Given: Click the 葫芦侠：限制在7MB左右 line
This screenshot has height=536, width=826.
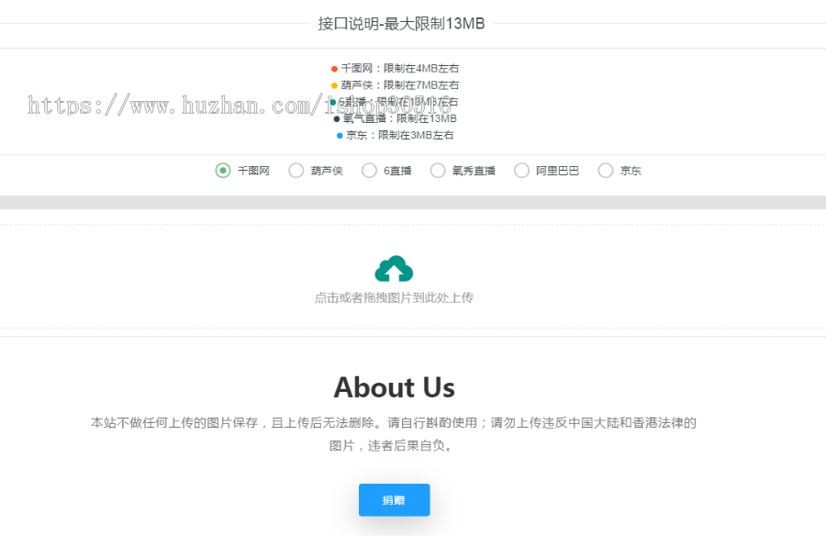Looking at the screenshot, I should coord(400,84).
